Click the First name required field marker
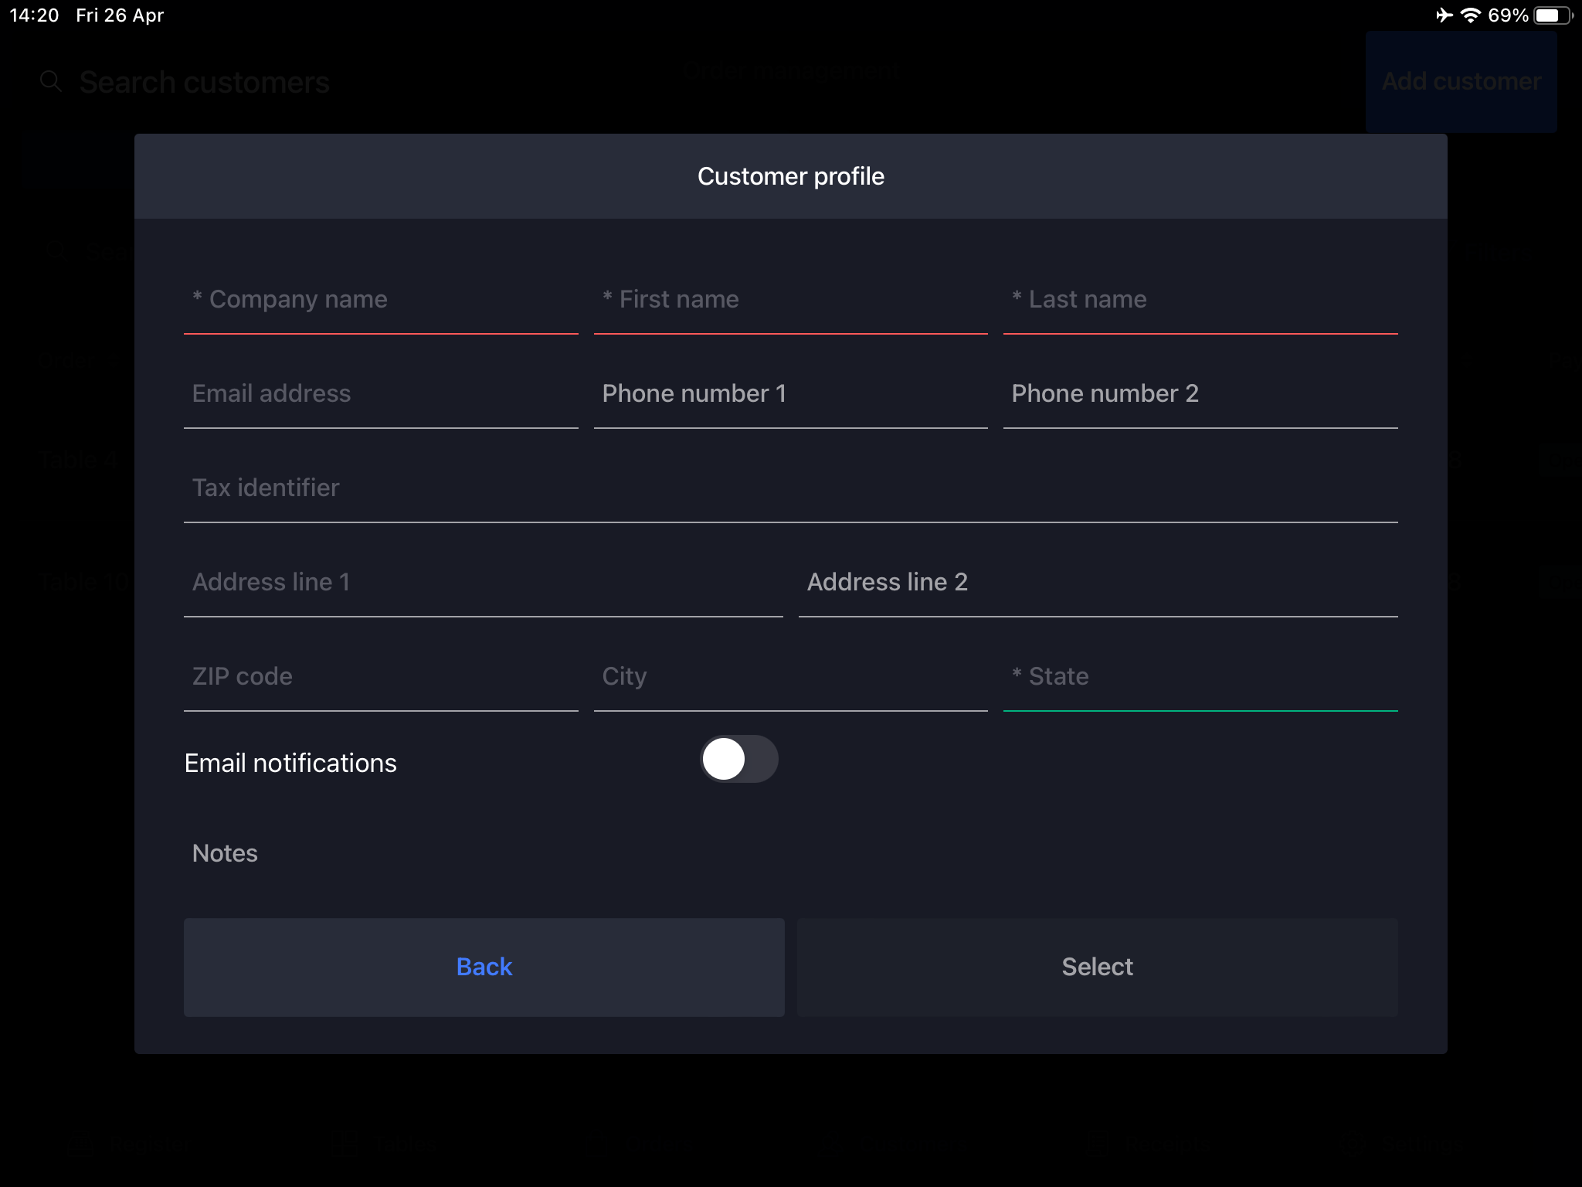The image size is (1582, 1187). pos(606,298)
